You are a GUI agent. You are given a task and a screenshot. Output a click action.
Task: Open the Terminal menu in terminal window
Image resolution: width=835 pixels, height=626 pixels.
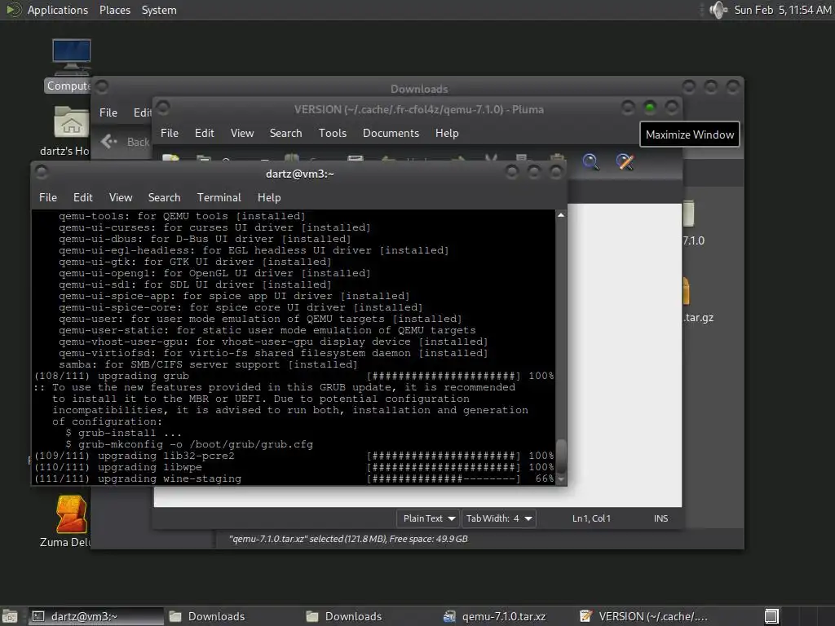(x=219, y=197)
